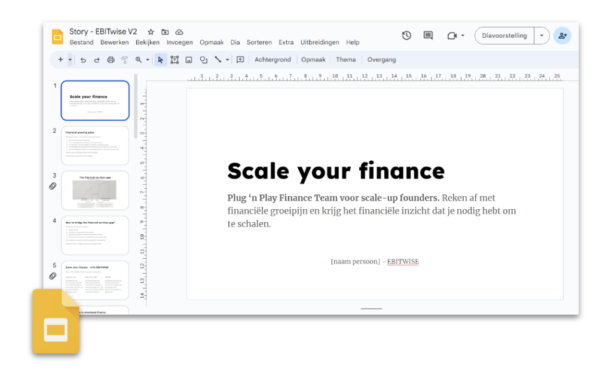
Task: Click the Thema toolbar button
Action: tap(346, 60)
